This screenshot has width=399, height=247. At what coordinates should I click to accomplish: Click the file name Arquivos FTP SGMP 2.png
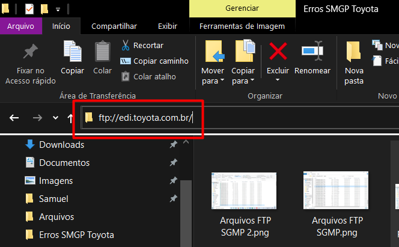pos(245,227)
